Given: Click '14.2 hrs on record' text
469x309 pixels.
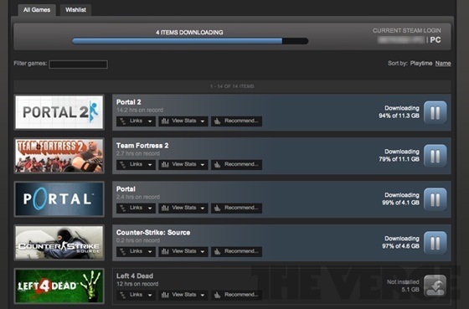Looking at the screenshot, I should [x=140, y=110].
